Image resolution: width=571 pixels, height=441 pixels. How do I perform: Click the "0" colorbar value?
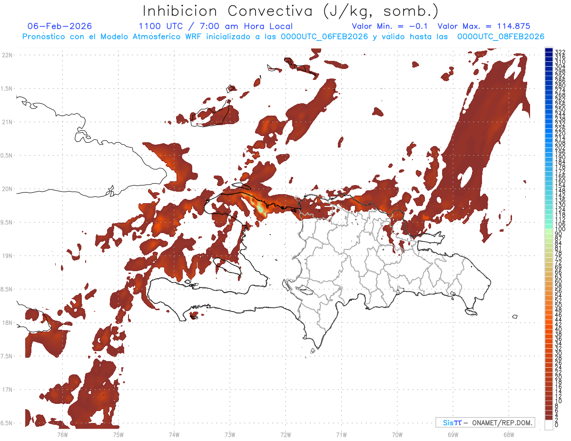[556, 425]
